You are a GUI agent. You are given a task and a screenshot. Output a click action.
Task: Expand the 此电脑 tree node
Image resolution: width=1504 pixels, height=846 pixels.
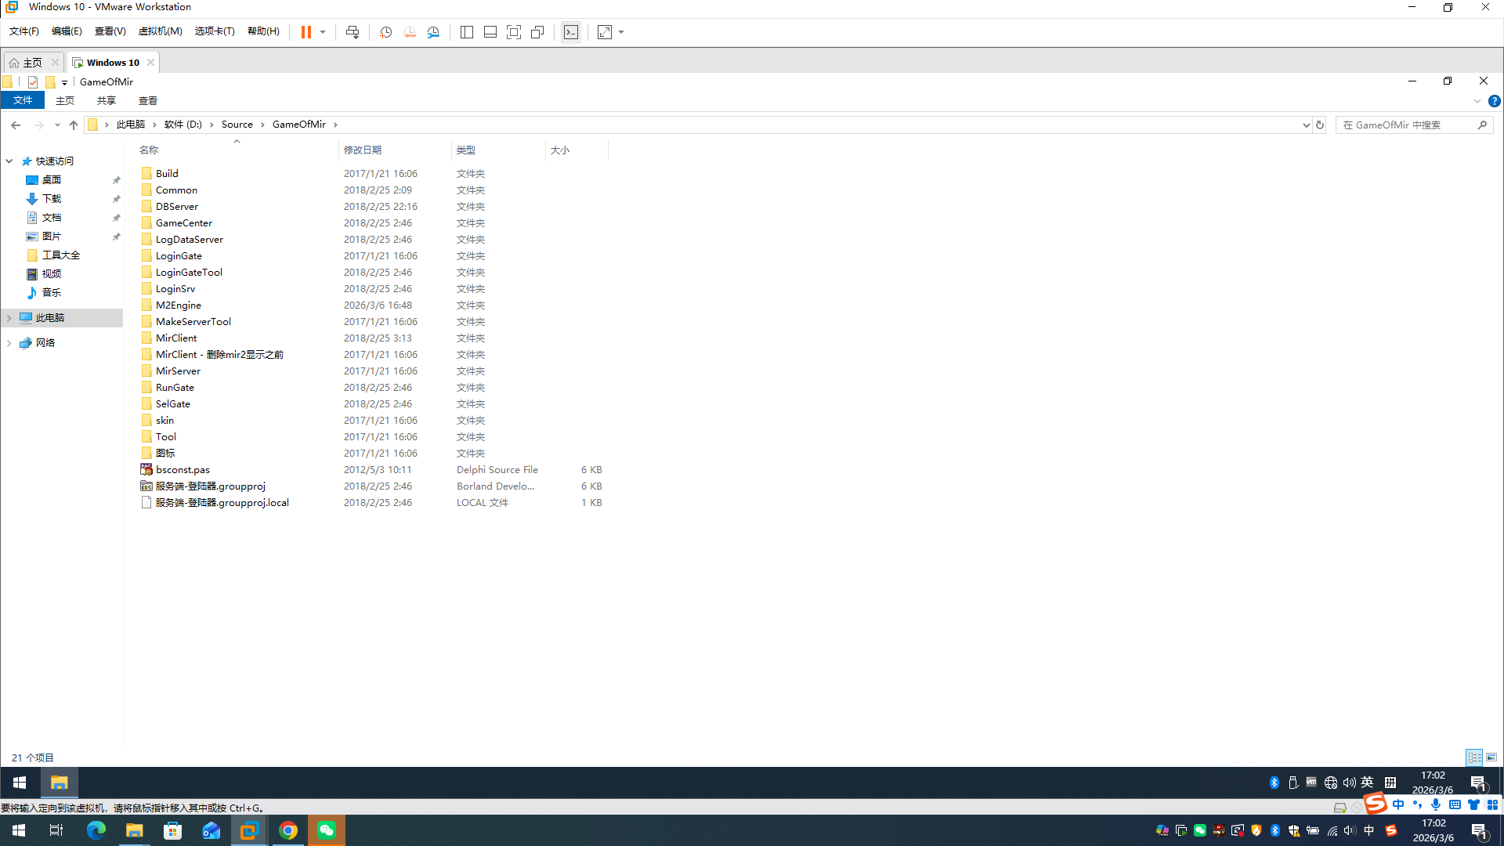click(9, 318)
